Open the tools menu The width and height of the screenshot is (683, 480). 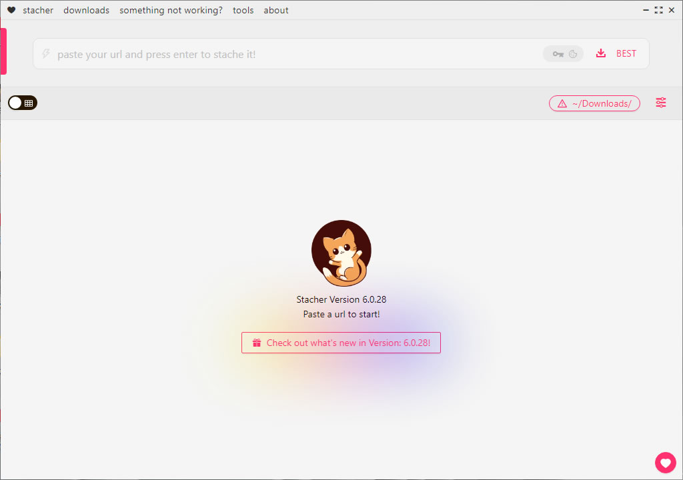[x=243, y=10]
